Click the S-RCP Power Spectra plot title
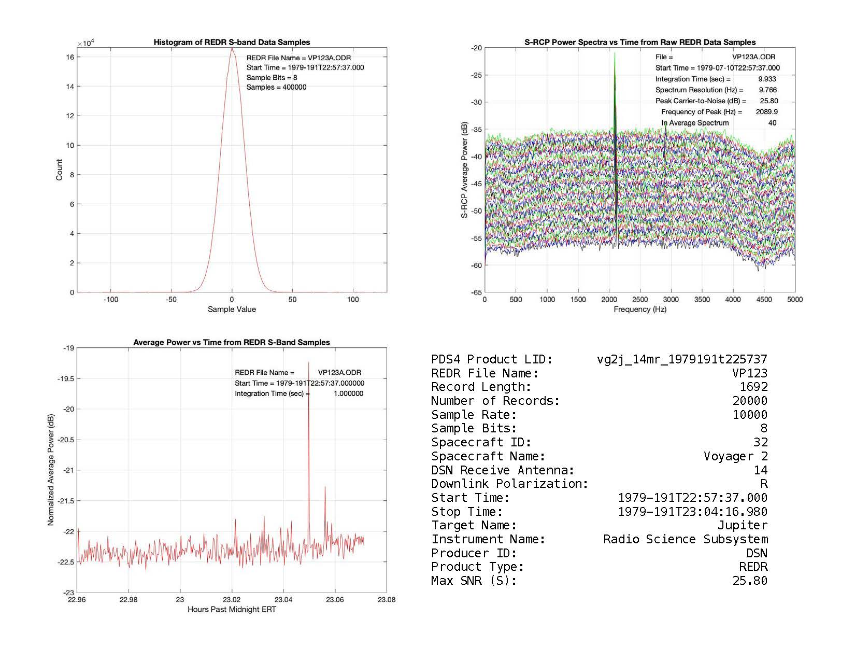Image resolution: width=855 pixels, height=661 pixels. (x=640, y=43)
